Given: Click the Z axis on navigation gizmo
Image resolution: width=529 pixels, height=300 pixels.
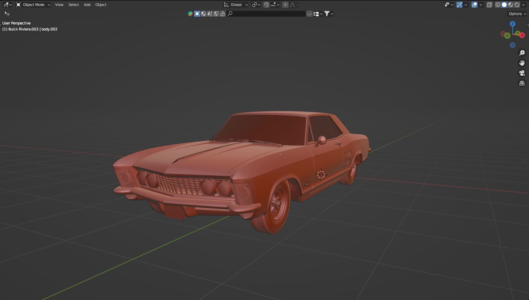Looking at the screenshot, I should tap(513, 24).
